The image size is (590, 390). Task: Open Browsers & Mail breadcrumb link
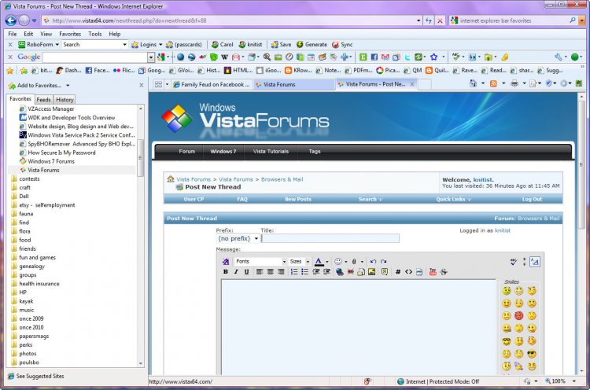pos(282,179)
